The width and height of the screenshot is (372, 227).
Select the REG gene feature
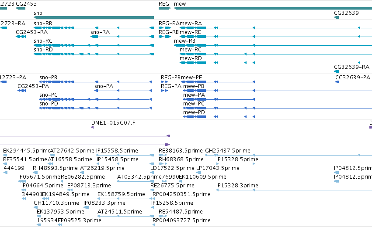point(165,8)
